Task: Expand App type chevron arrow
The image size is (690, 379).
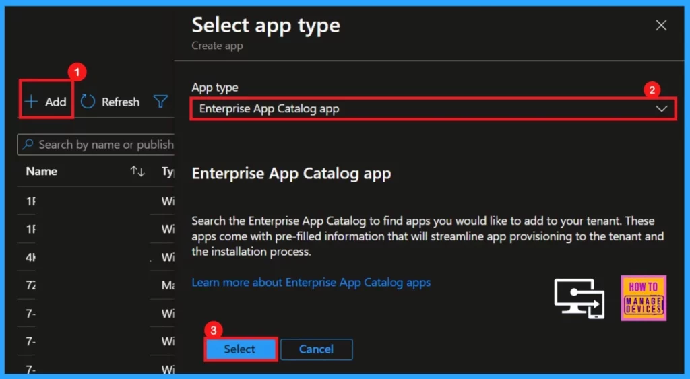Action: point(662,108)
